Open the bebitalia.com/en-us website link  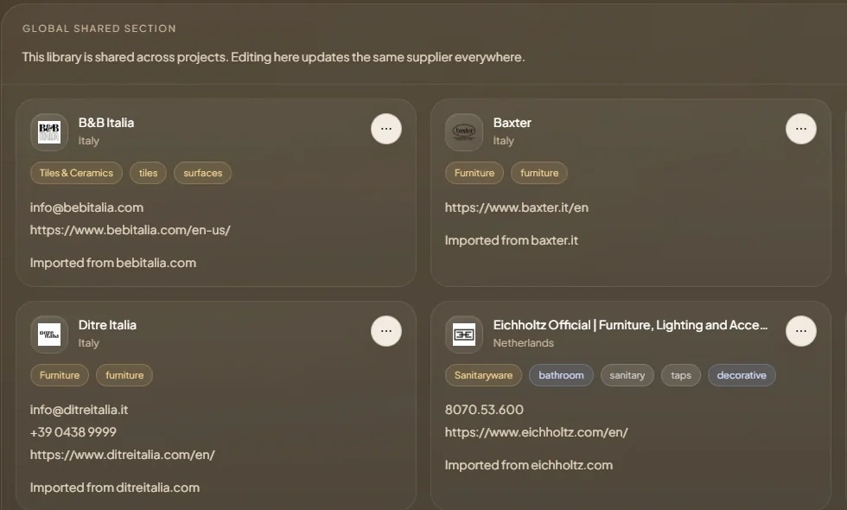131,230
